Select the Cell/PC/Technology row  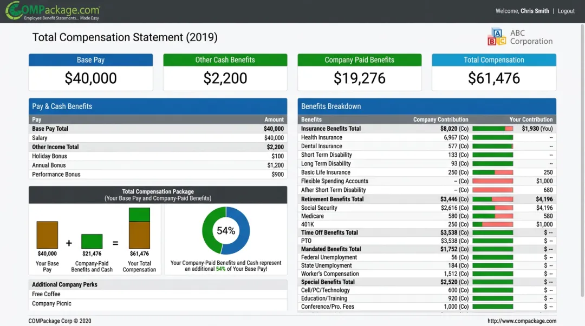[427, 290]
